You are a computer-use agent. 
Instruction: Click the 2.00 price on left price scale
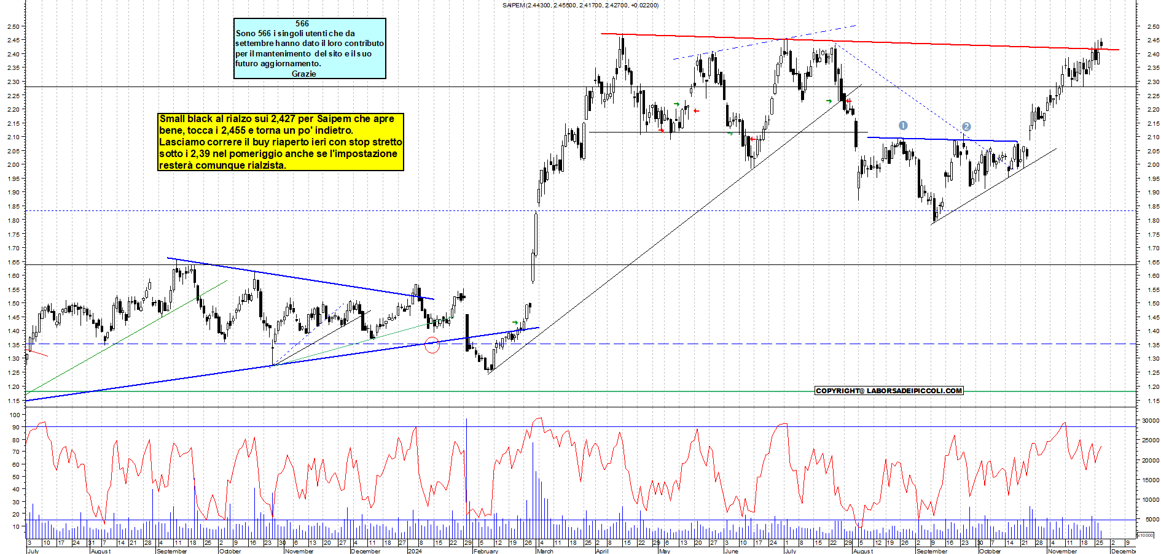[x=12, y=164]
